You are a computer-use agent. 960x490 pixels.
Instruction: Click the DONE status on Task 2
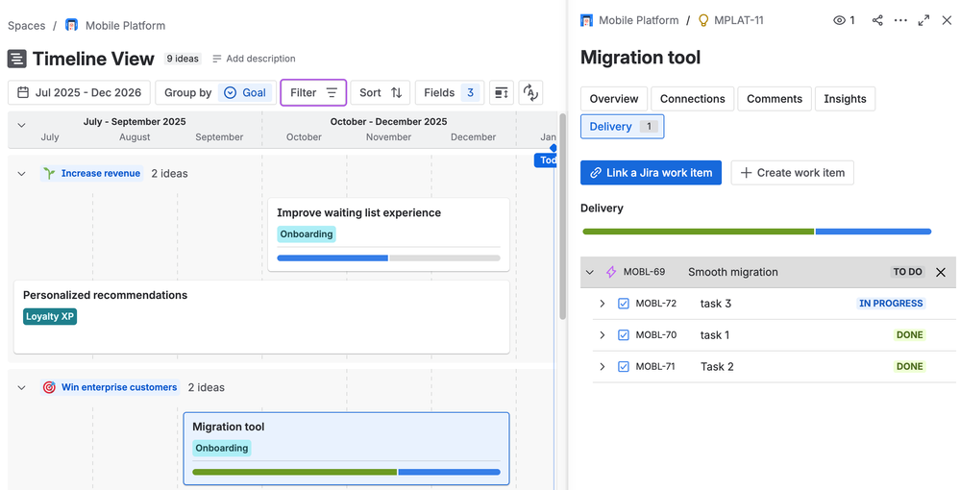[x=910, y=366]
